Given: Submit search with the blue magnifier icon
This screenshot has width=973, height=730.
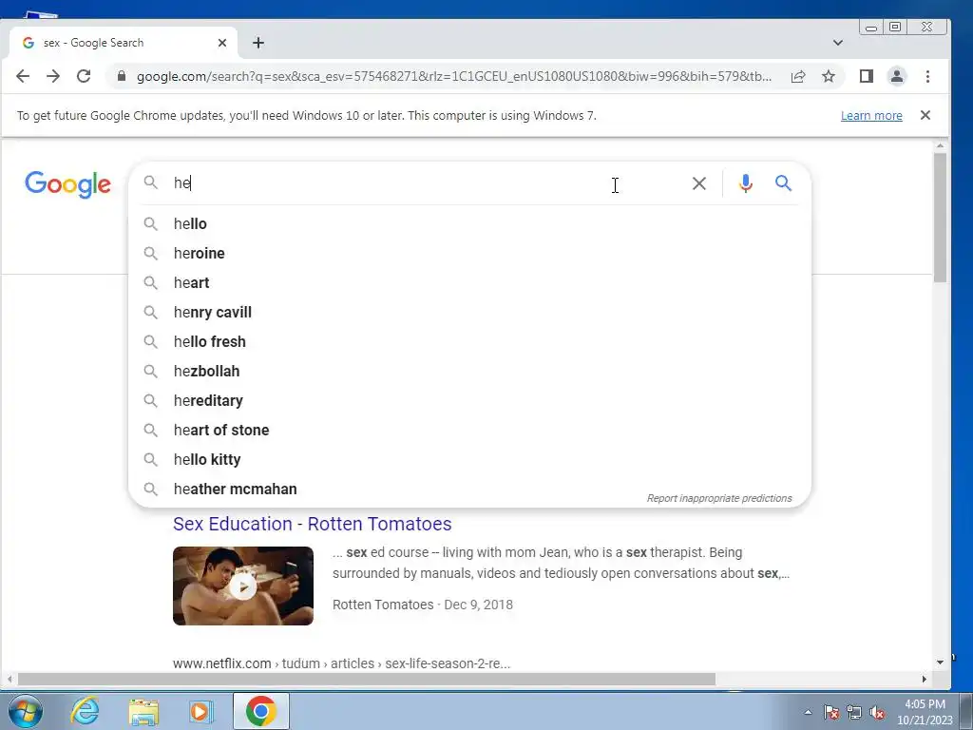Looking at the screenshot, I should 783,183.
